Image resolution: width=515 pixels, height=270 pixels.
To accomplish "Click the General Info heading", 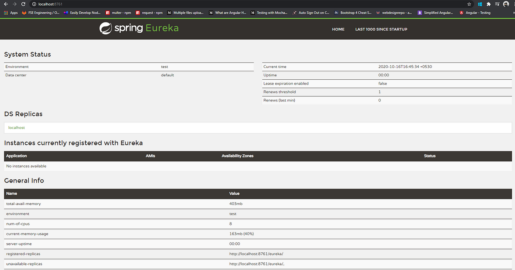I will tap(24, 180).
